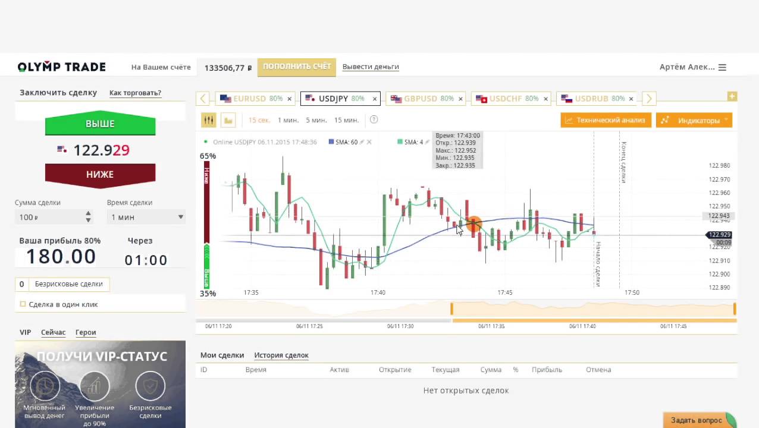Decrease deal amount with the down arrow
This screenshot has width=759, height=428.
coord(89,221)
